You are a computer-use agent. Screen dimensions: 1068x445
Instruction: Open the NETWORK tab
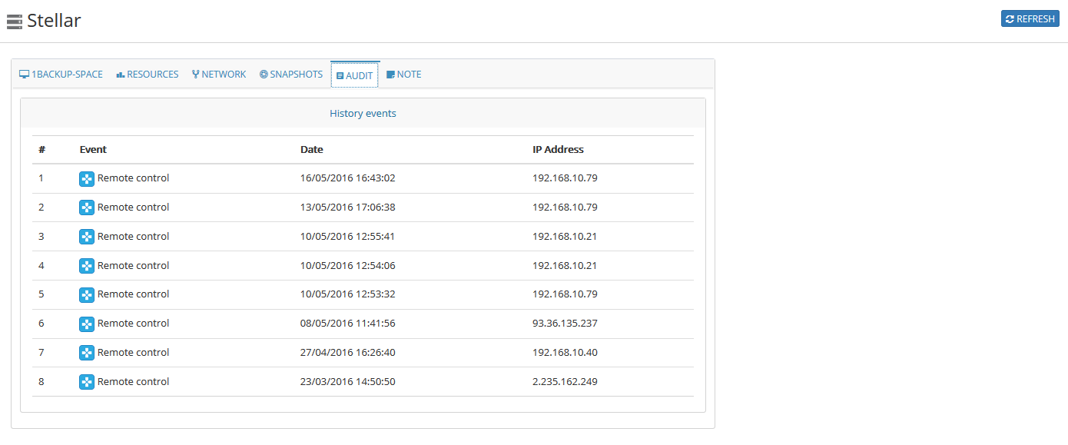[219, 75]
